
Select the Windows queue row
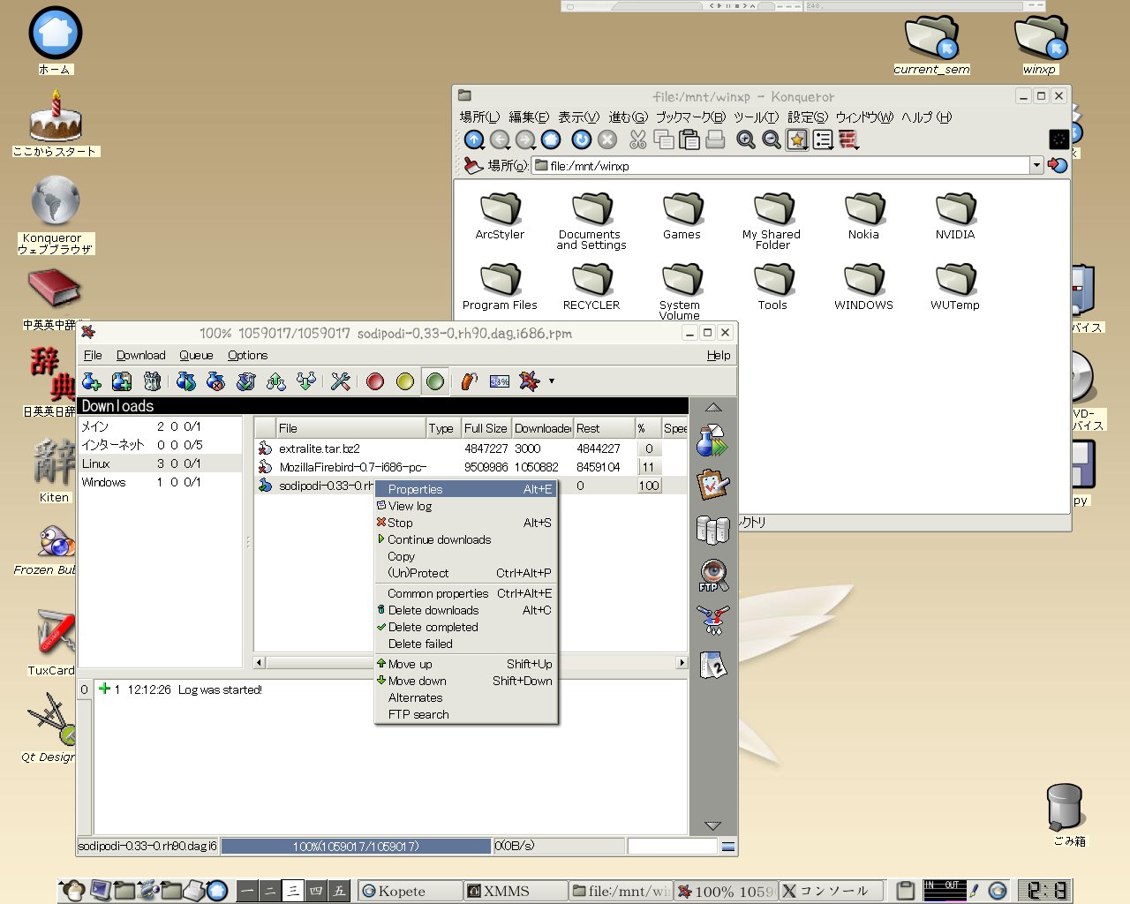(160, 482)
